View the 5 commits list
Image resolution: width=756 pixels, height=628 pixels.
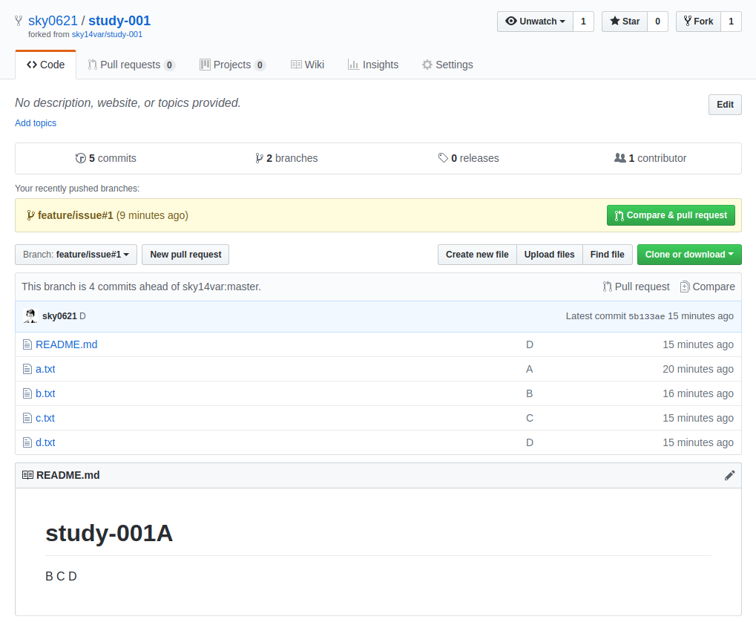(106, 158)
